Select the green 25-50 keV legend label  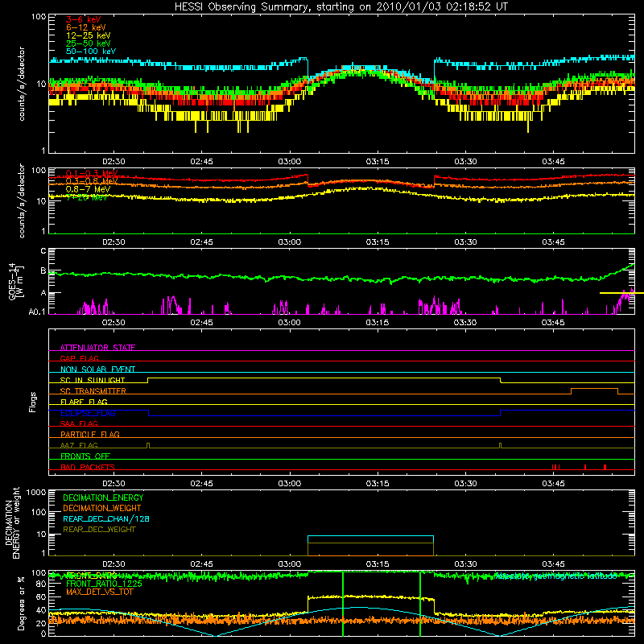pyautogui.click(x=89, y=43)
